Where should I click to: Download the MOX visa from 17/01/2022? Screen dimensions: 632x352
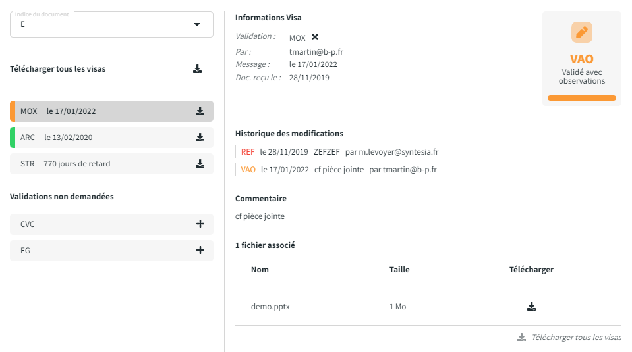click(x=200, y=111)
